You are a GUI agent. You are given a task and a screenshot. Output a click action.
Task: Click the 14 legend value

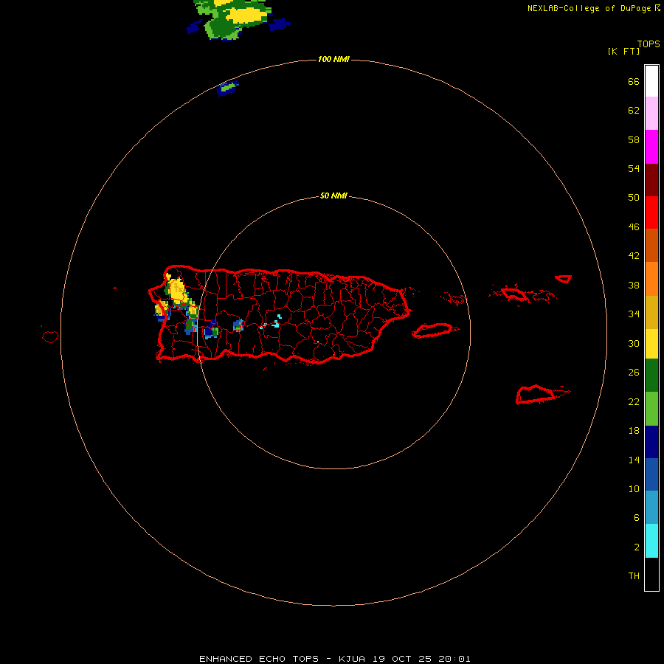pos(634,460)
